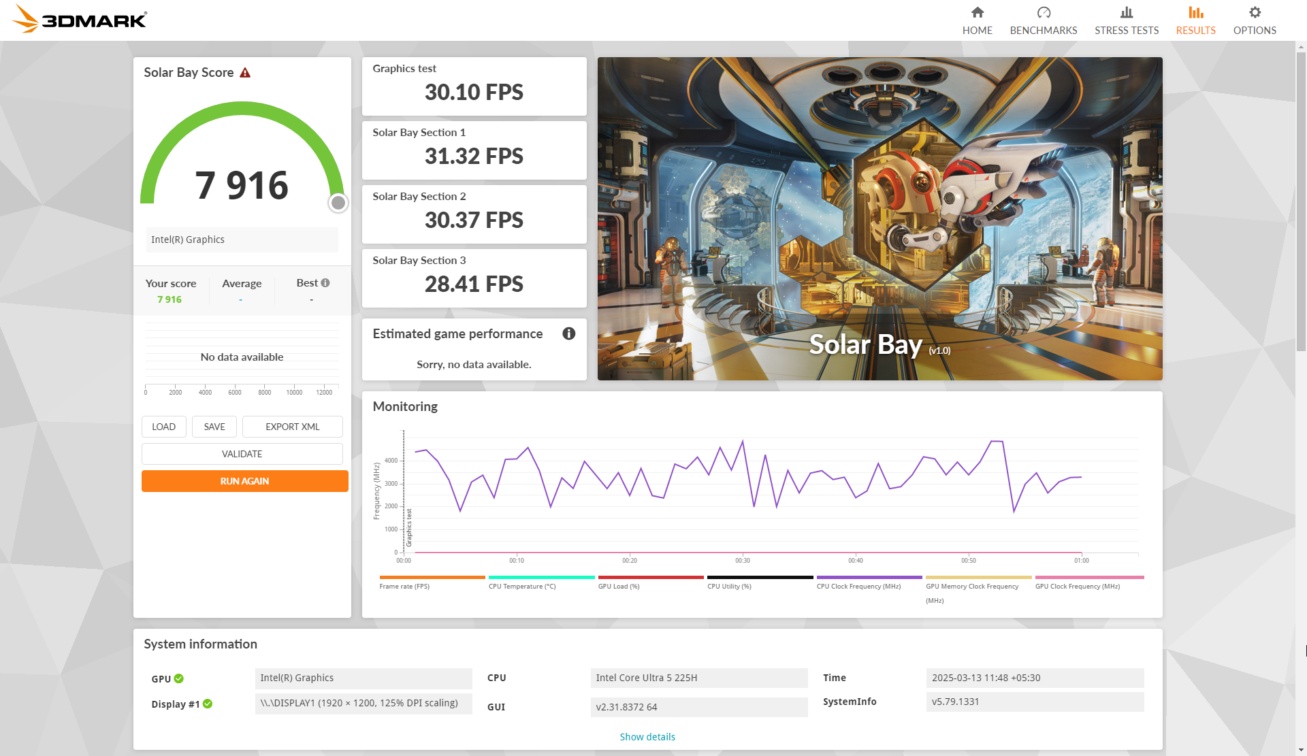The image size is (1307, 756).
Task: Click the scrollbar up arrow
Action: pos(1301,47)
